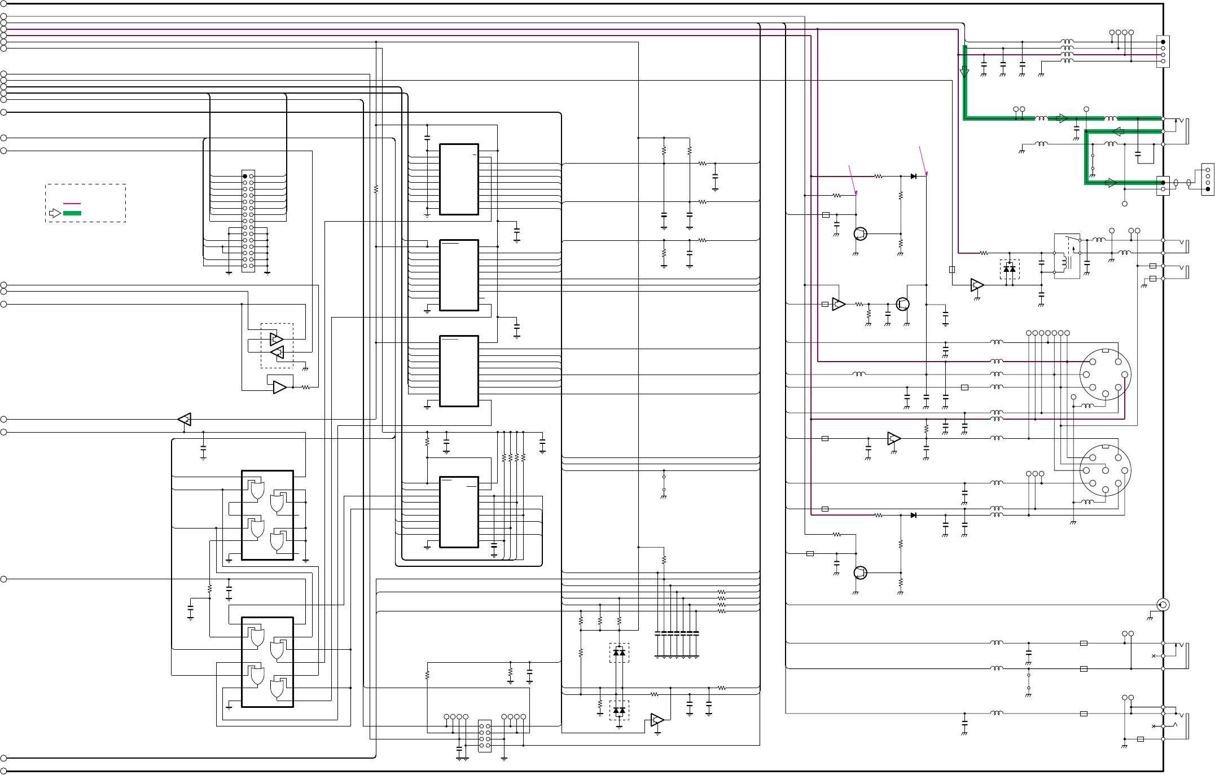
Task: Select the relay coil symbol
Action: tap(1066, 262)
